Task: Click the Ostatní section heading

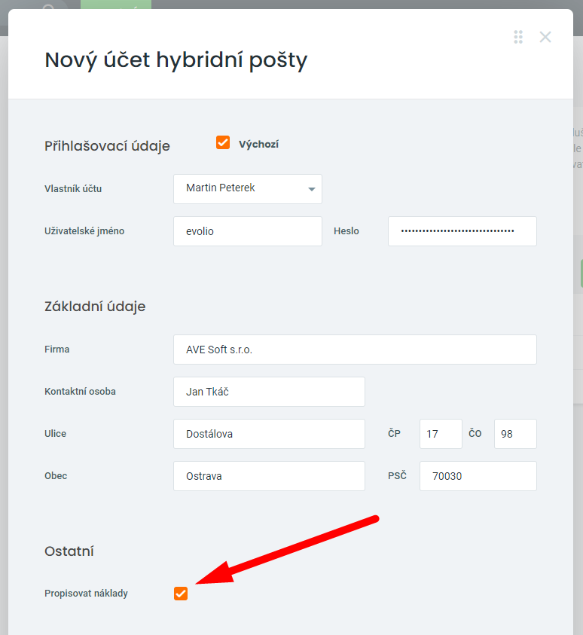Action: coord(69,551)
